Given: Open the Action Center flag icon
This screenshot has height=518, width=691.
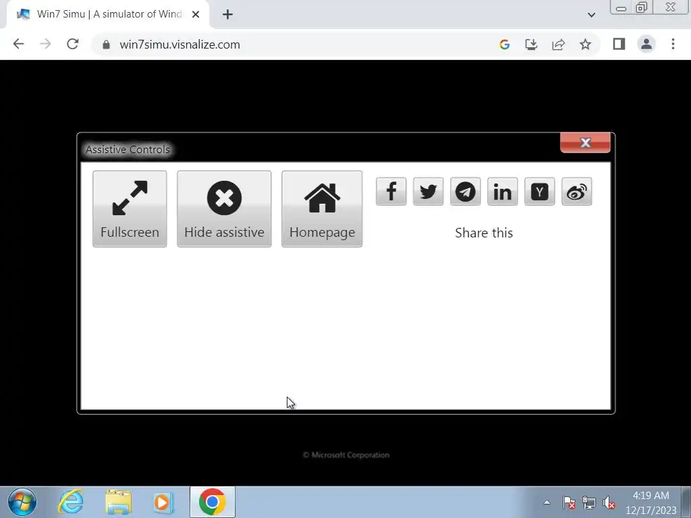Looking at the screenshot, I should point(569,502).
